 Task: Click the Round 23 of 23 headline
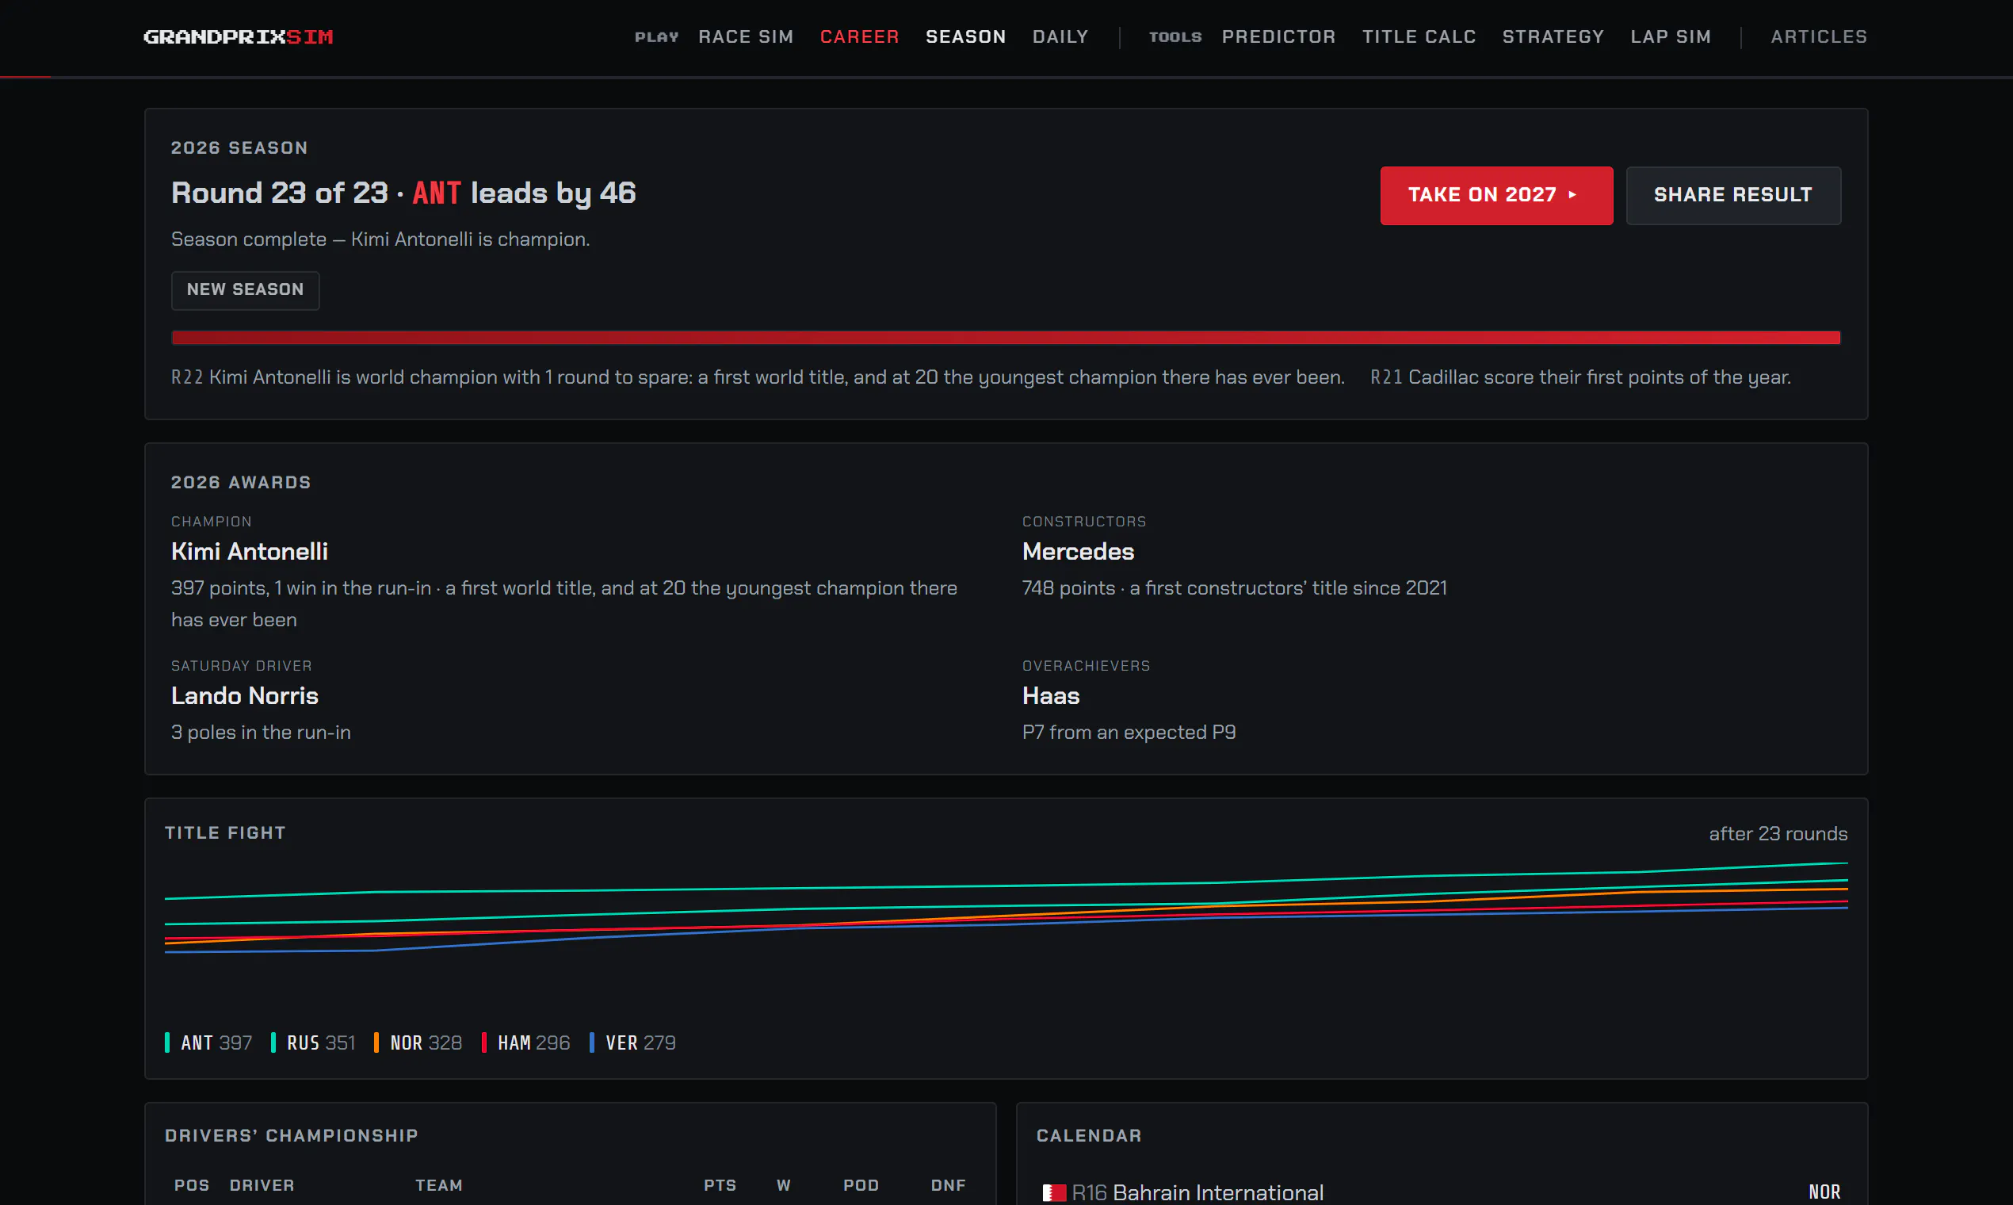coord(403,193)
